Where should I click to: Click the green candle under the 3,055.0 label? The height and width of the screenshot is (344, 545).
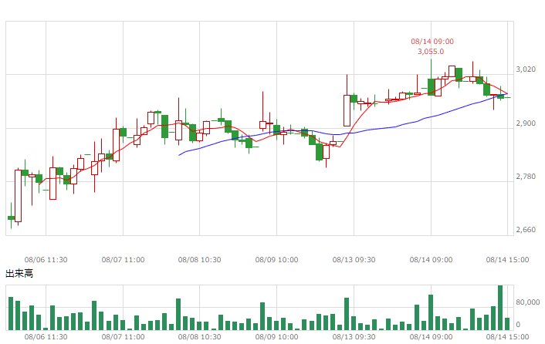(x=431, y=87)
